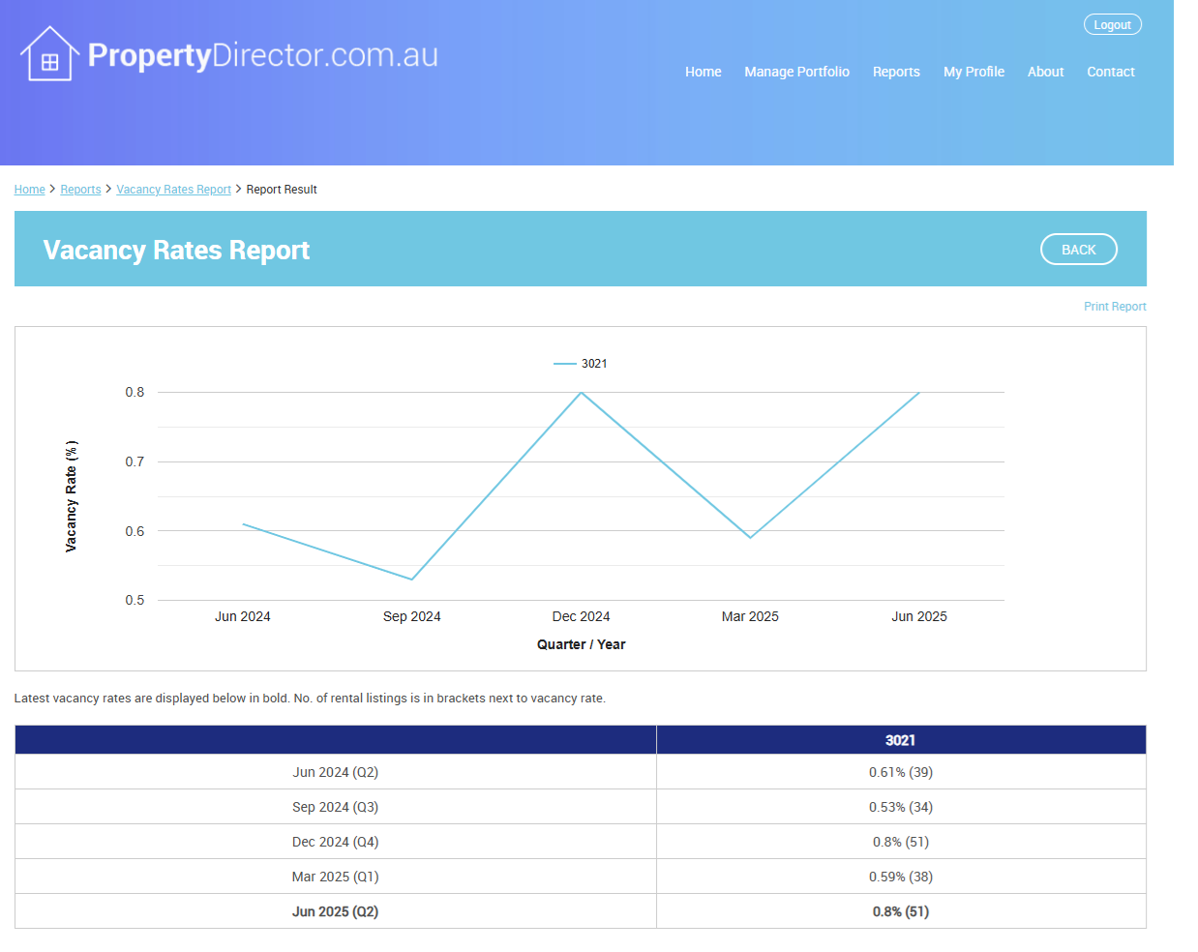Open the Reports menu in the header
Screen dimensions: 1198x952
click(x=896, y=72)
